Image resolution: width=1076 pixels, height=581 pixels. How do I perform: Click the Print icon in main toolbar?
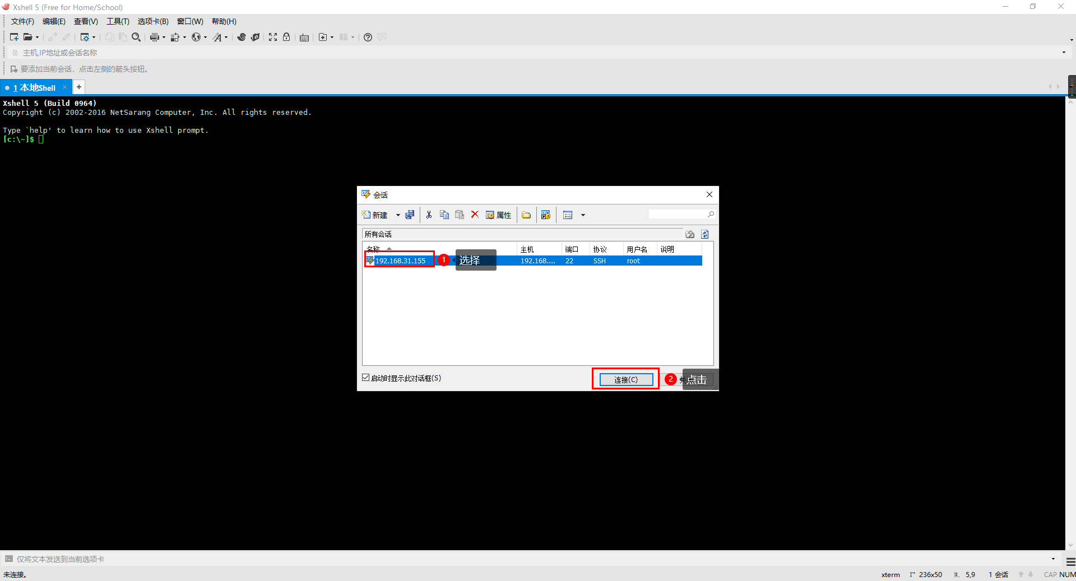pyautogui.click(x=154, y=37)
